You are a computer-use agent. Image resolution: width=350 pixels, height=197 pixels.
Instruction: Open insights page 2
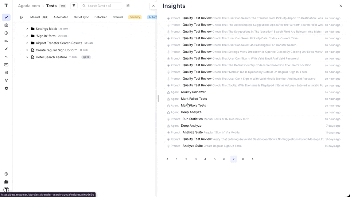point(186,159)
